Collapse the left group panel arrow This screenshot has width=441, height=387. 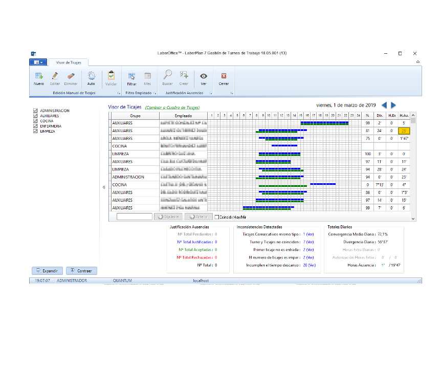104,187
